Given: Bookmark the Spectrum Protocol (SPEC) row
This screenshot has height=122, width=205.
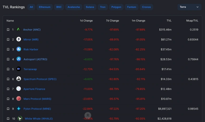Looking at the screenshot, I should tap(8, 79).
